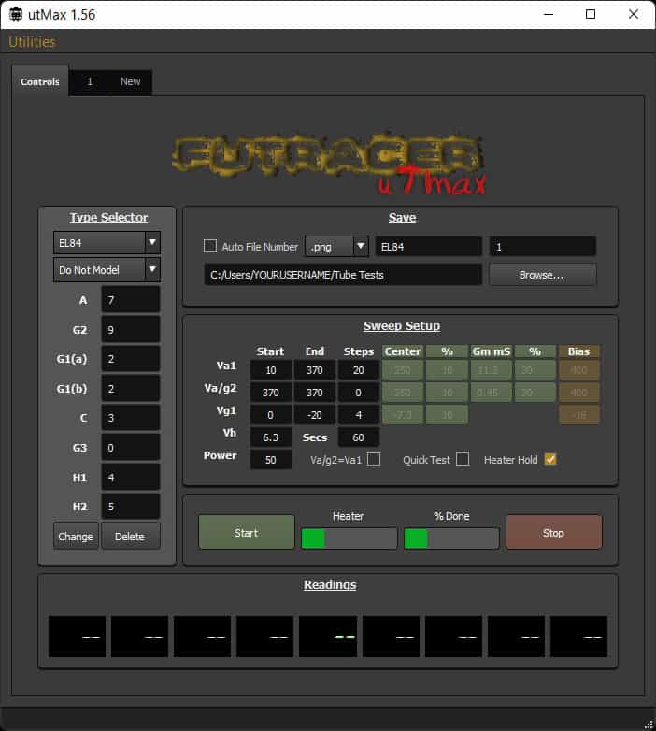Close the utMax window
Screen dimensions: 656x731
coord(634,14)
